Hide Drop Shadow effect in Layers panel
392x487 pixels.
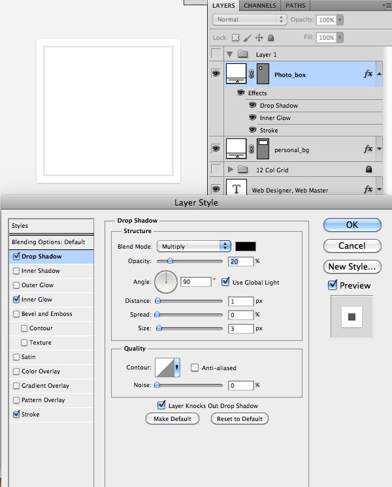coord(252,105)
